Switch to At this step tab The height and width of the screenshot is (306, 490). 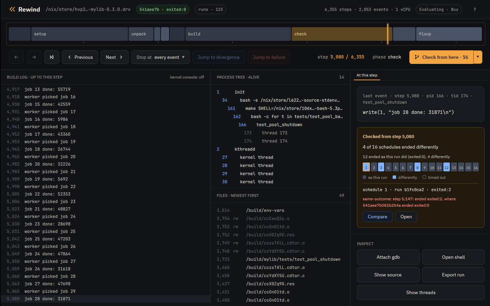[367, 75]
